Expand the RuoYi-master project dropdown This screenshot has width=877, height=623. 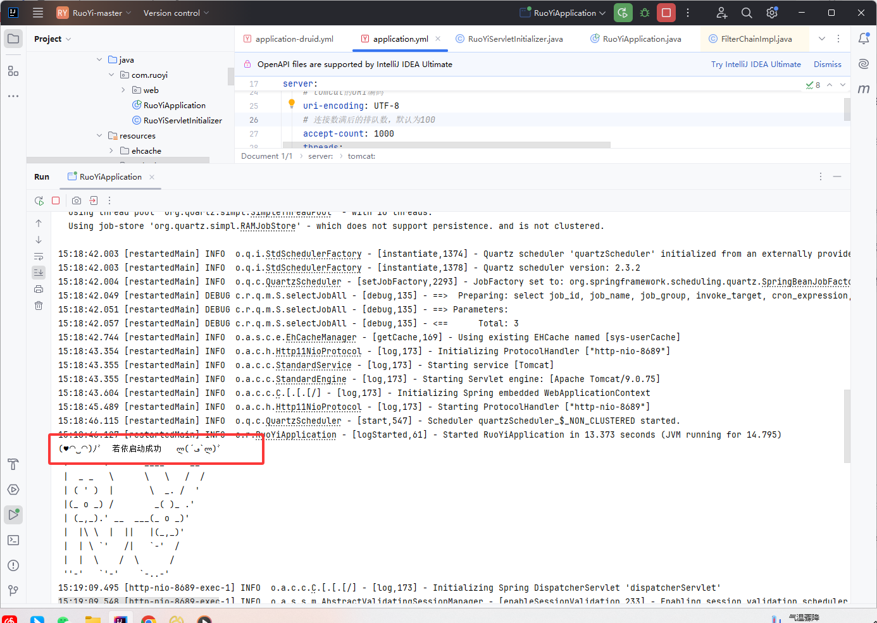point(94,13)
